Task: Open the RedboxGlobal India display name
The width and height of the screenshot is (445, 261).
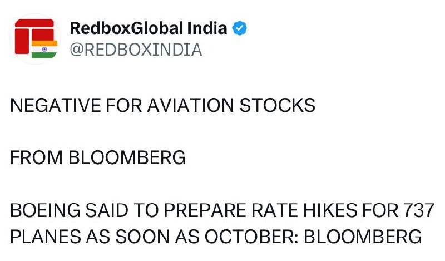Action: click(x=149, y=28)
